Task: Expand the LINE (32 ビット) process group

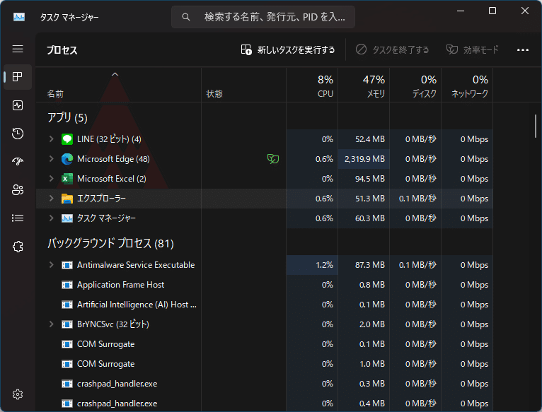Action: (52, 139)
